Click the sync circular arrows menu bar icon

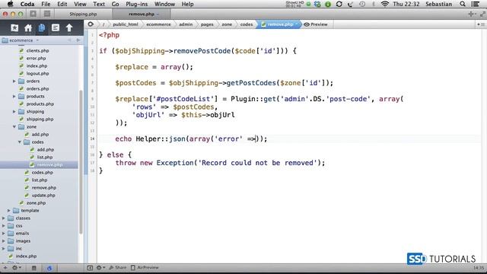click(339, 4)
